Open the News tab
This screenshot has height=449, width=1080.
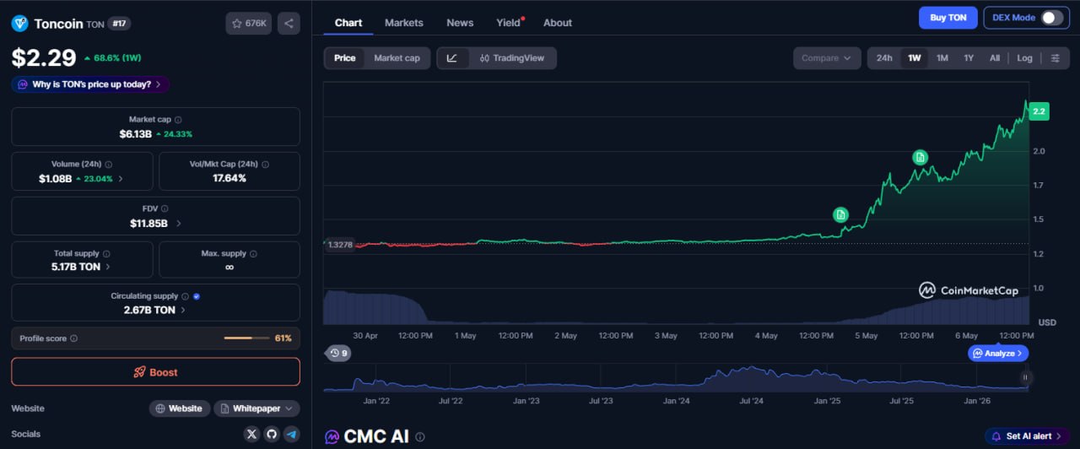pos(460,23)
